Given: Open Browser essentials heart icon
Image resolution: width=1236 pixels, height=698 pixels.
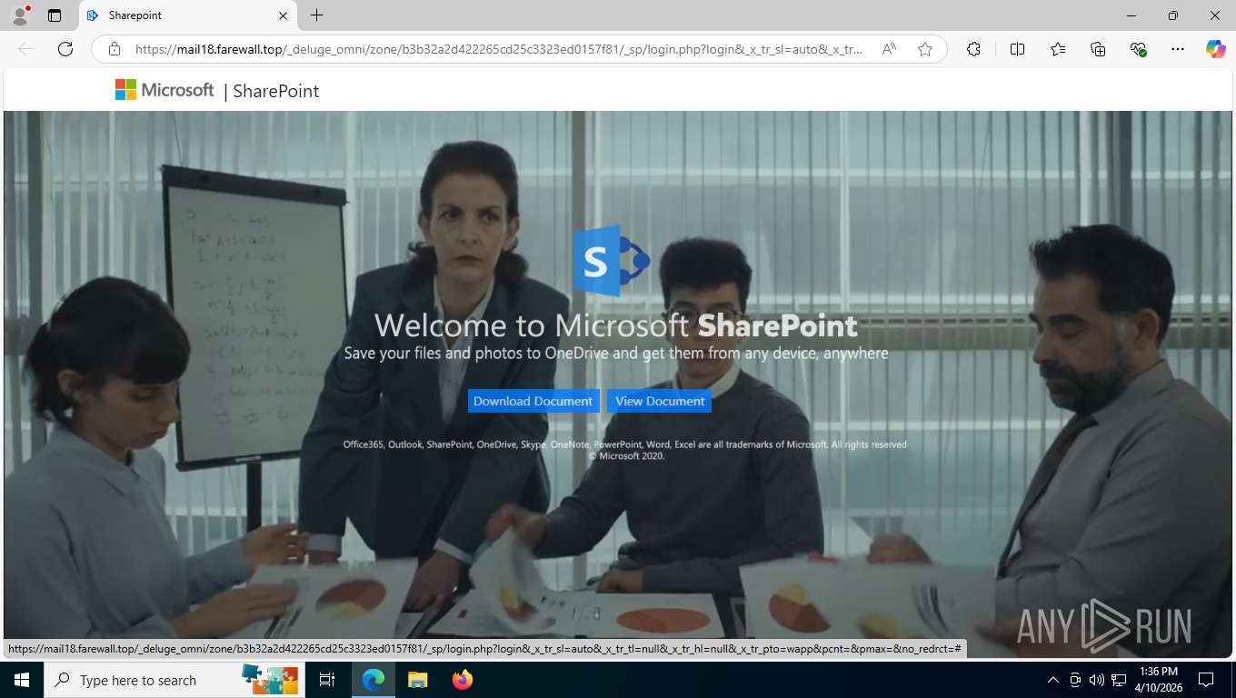Looking at the screenshot, I should click(1138, 49).
